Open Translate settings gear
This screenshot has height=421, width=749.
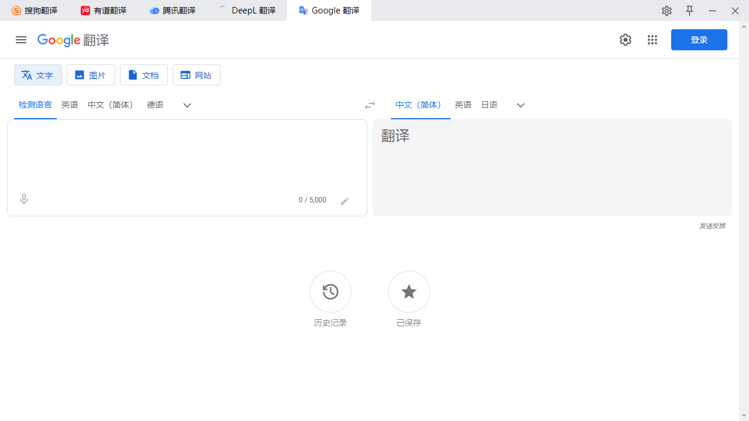pos(625,39)
